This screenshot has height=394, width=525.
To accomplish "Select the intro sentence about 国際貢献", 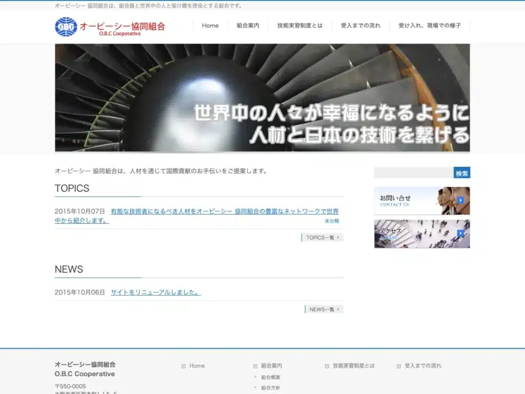I will point(161,171).
